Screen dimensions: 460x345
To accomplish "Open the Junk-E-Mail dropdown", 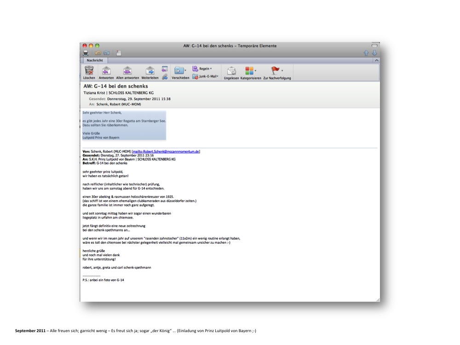I will click(206, 76).
